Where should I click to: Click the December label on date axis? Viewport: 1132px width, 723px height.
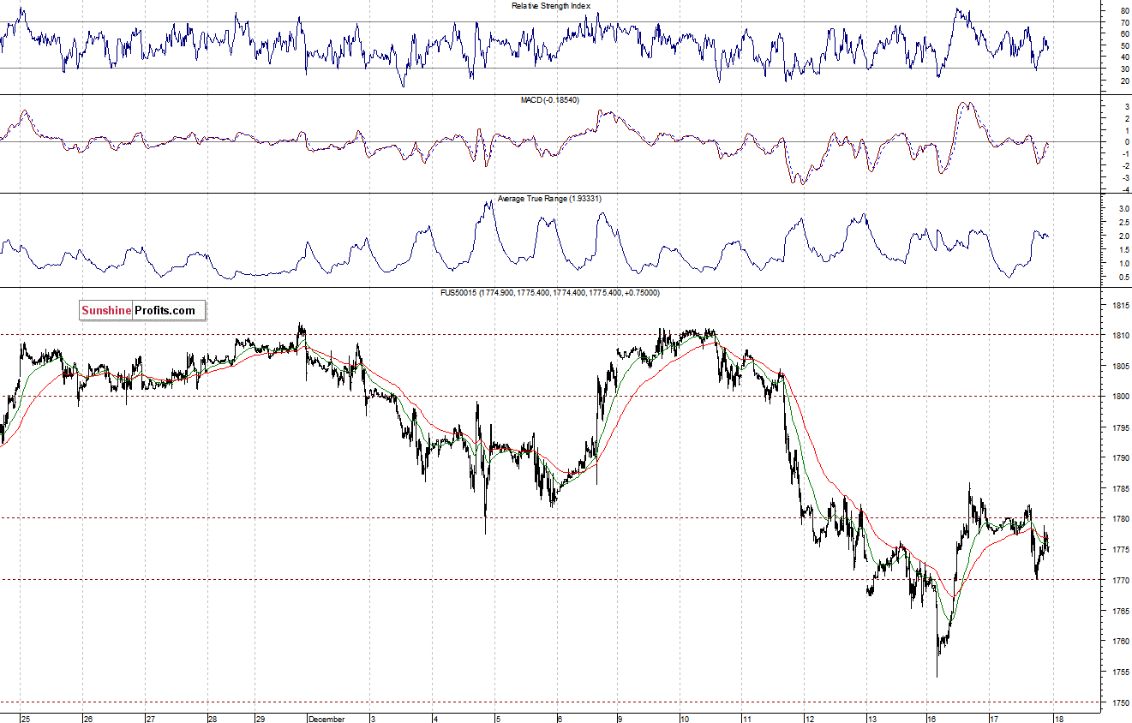[326, 719]
